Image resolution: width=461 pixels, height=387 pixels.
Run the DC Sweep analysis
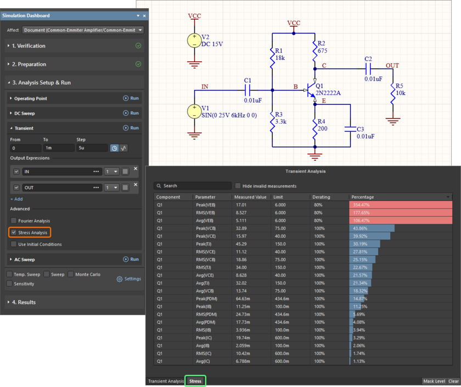point(131,113)
